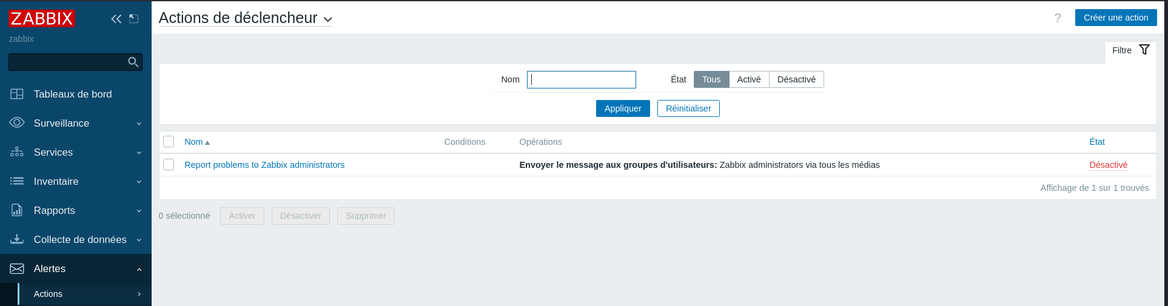
Task: Click the Zabbix logo
Action: click(41, 19)
